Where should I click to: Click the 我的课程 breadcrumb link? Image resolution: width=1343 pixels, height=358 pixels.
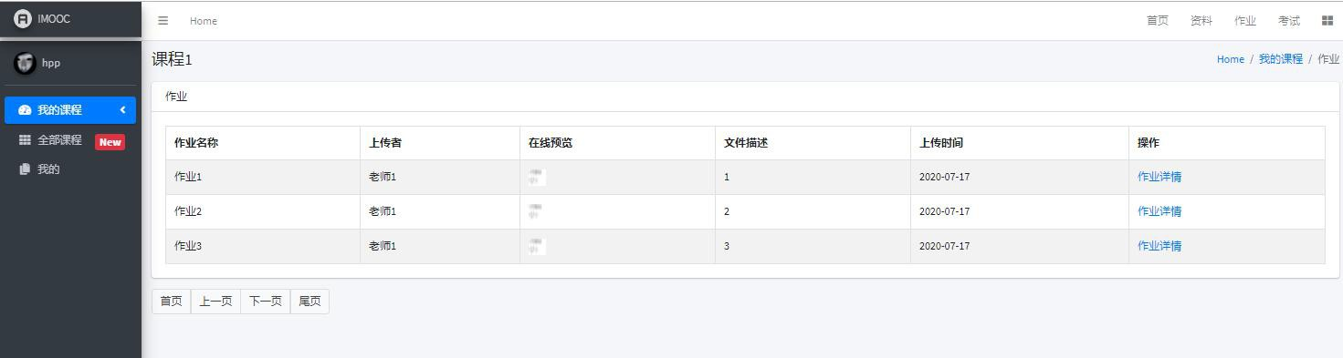(x=1281, y=59)
